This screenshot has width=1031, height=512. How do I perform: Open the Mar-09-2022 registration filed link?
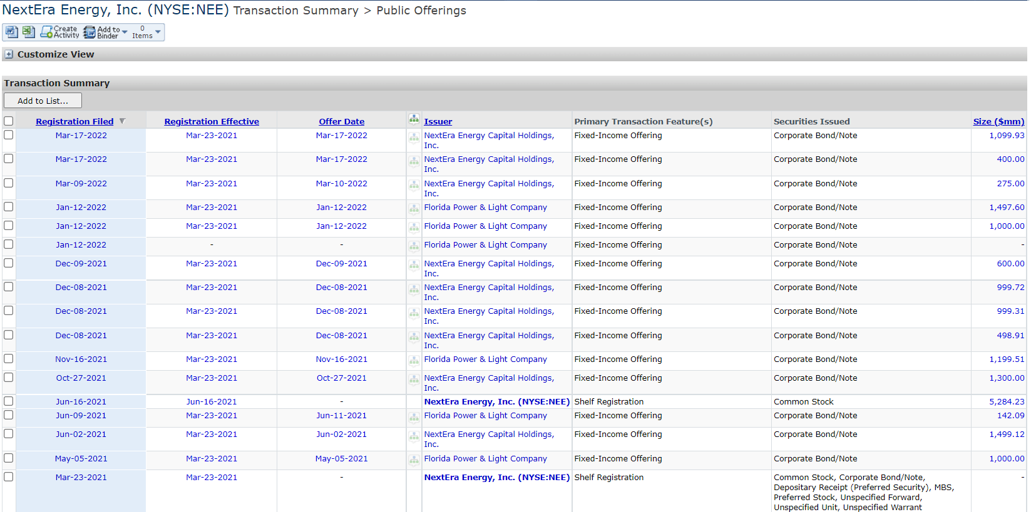coord(81,183)
